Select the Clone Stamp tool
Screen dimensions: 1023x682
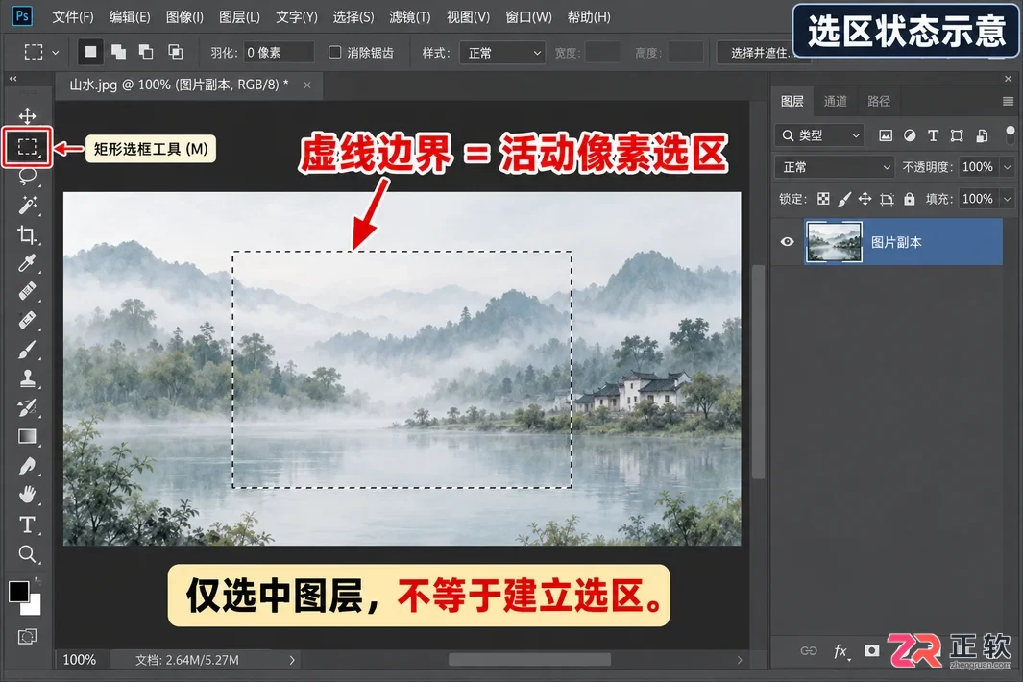27,378
